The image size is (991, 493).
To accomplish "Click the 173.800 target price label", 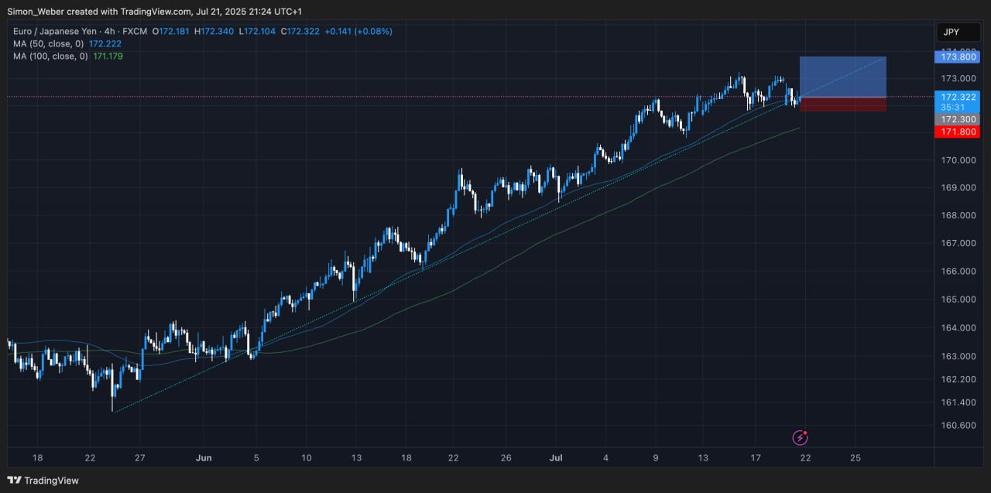I will (958, 56).
